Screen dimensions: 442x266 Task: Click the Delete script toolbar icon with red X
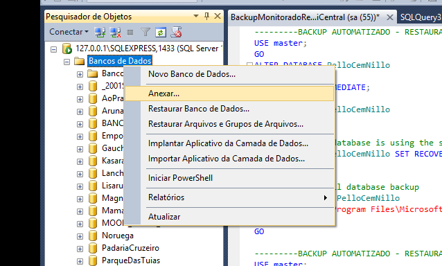pyautogui.click(x=177, y=32)
